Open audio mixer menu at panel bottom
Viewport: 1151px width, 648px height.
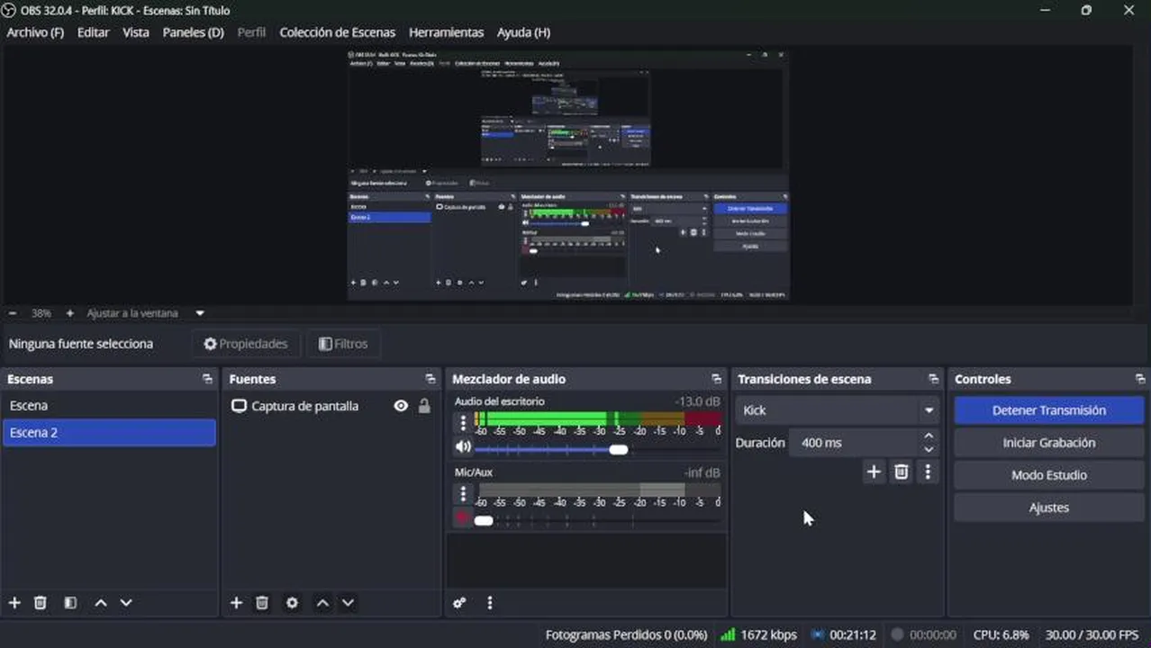(490, 603)
